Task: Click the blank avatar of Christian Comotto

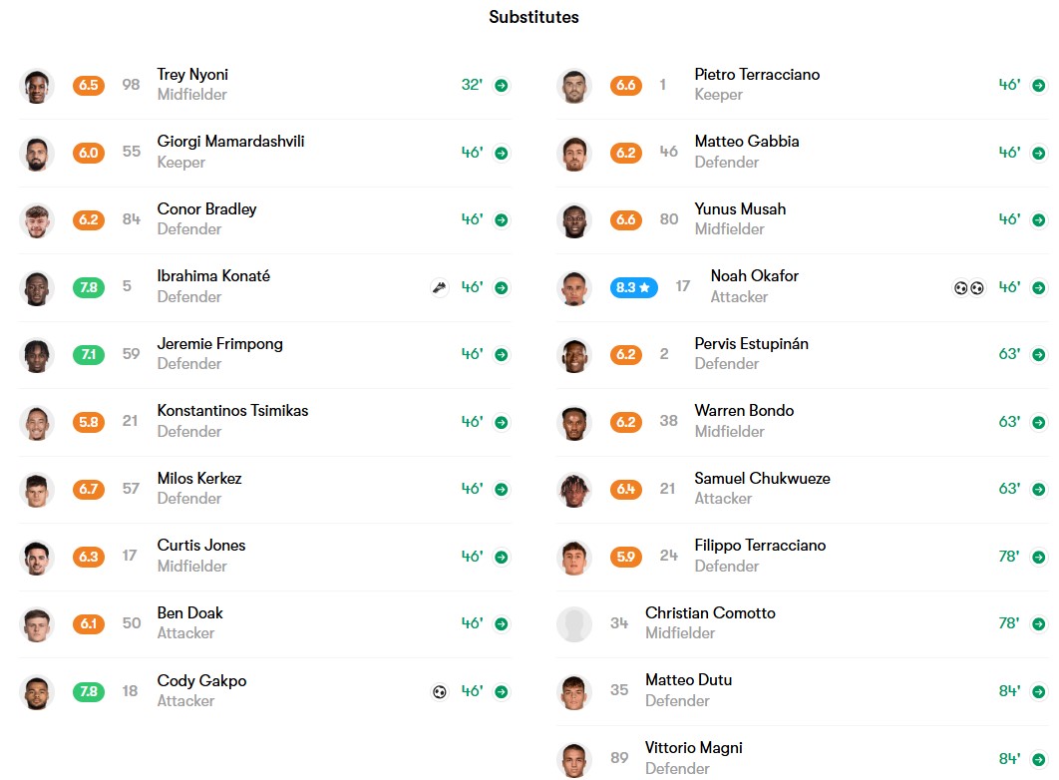Action: click(x=574, y=624)
